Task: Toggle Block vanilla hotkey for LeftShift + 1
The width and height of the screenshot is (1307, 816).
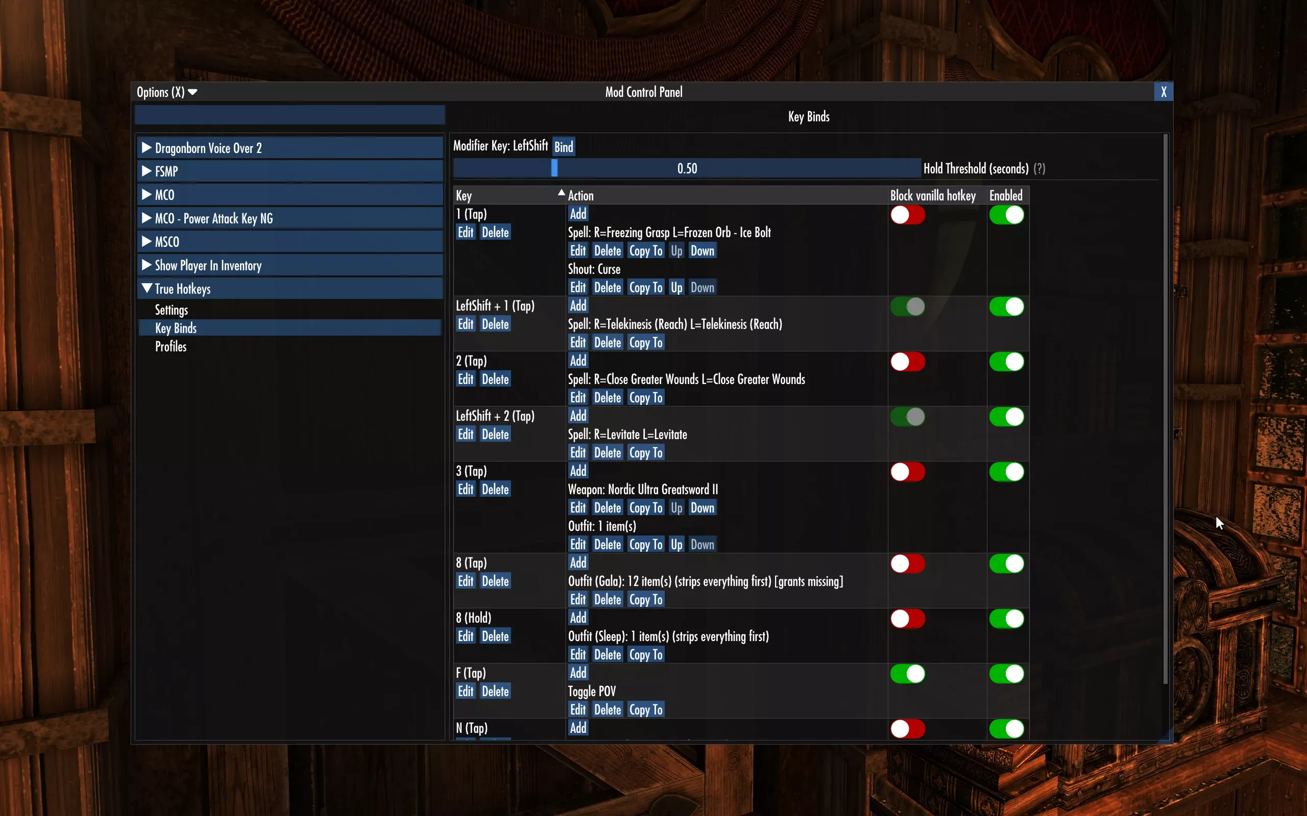Action: (908, 307)
